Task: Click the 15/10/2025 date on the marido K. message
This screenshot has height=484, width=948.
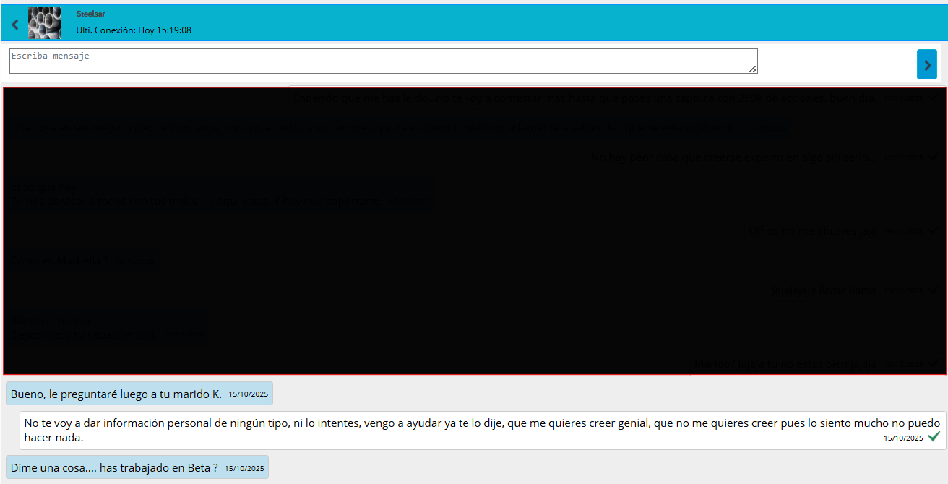Action: pyautogui.click(x=249, y=394)
